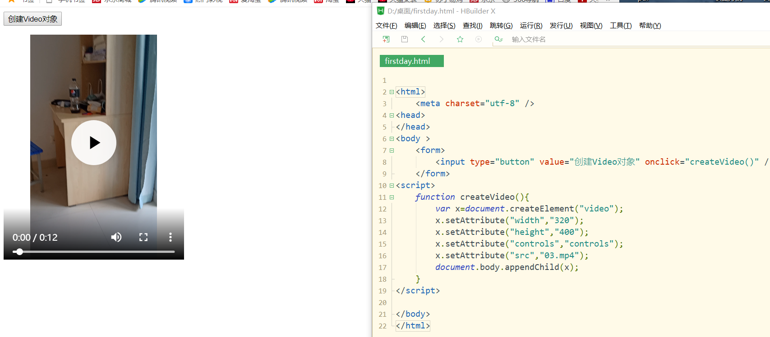Image resolution: width=770 pixels, height=337 pixels.
Task: Open the 工具(T) menu
Action: tap(621, 26)
